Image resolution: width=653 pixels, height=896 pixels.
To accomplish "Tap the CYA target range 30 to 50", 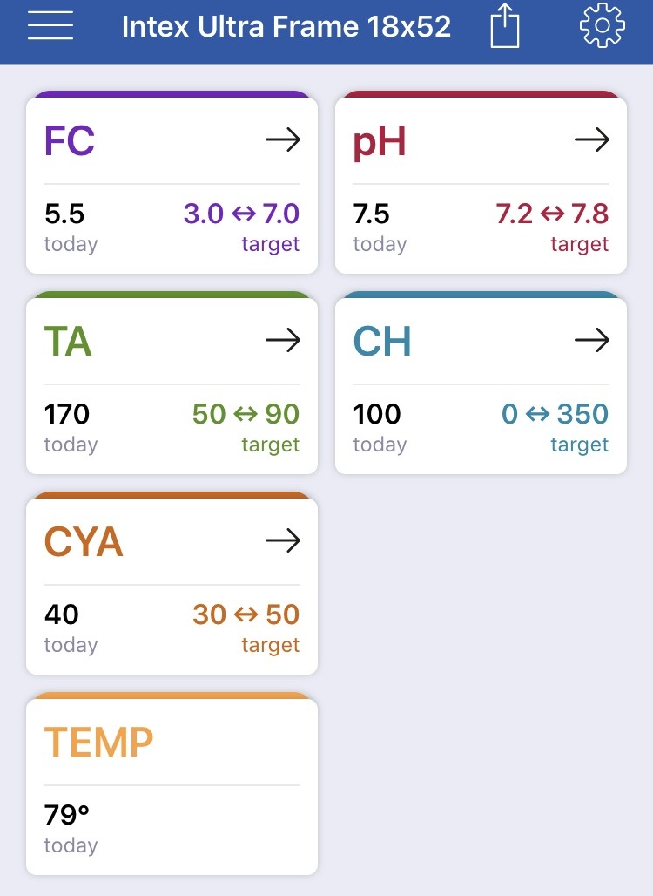I will point(246,614).
